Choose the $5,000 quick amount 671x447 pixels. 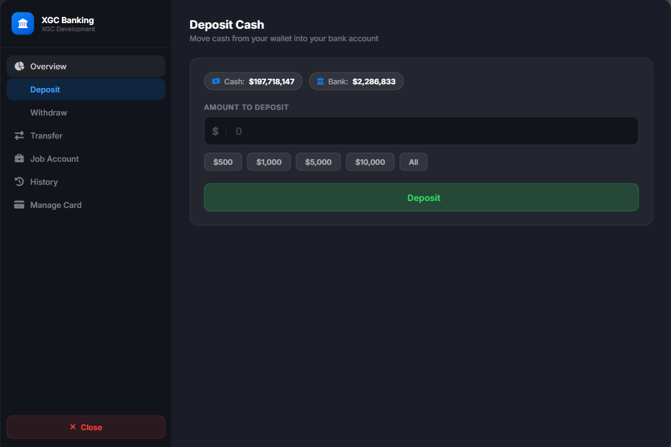point(318,162)
